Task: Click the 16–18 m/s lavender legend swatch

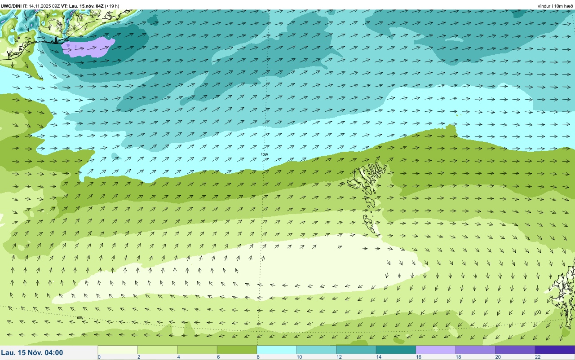Action: [x=436, y=350]
